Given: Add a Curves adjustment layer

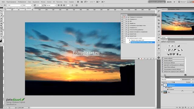Looking at the screenshot, I should pyautogui.click(x=176, y=46).
